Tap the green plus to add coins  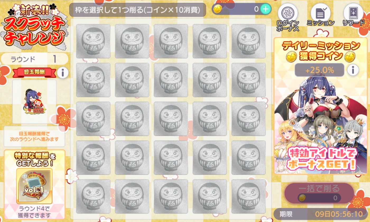[x=266, y=9]
